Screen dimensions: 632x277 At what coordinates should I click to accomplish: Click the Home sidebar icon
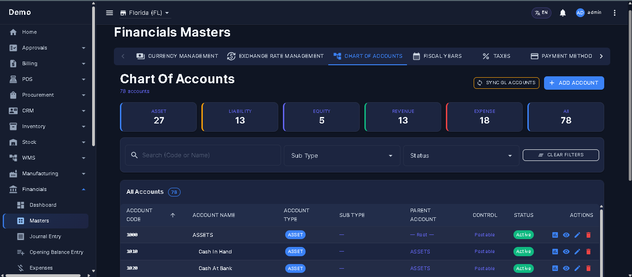13,32
